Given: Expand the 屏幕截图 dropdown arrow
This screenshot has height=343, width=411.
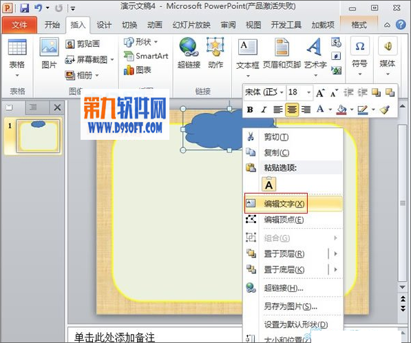Looking at the screenshot, I should click(x=112, y=60).
